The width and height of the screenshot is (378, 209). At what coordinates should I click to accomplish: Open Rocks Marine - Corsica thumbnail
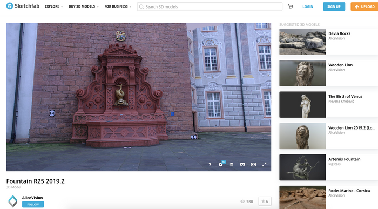pyautogui.click(x=302, y=197)
